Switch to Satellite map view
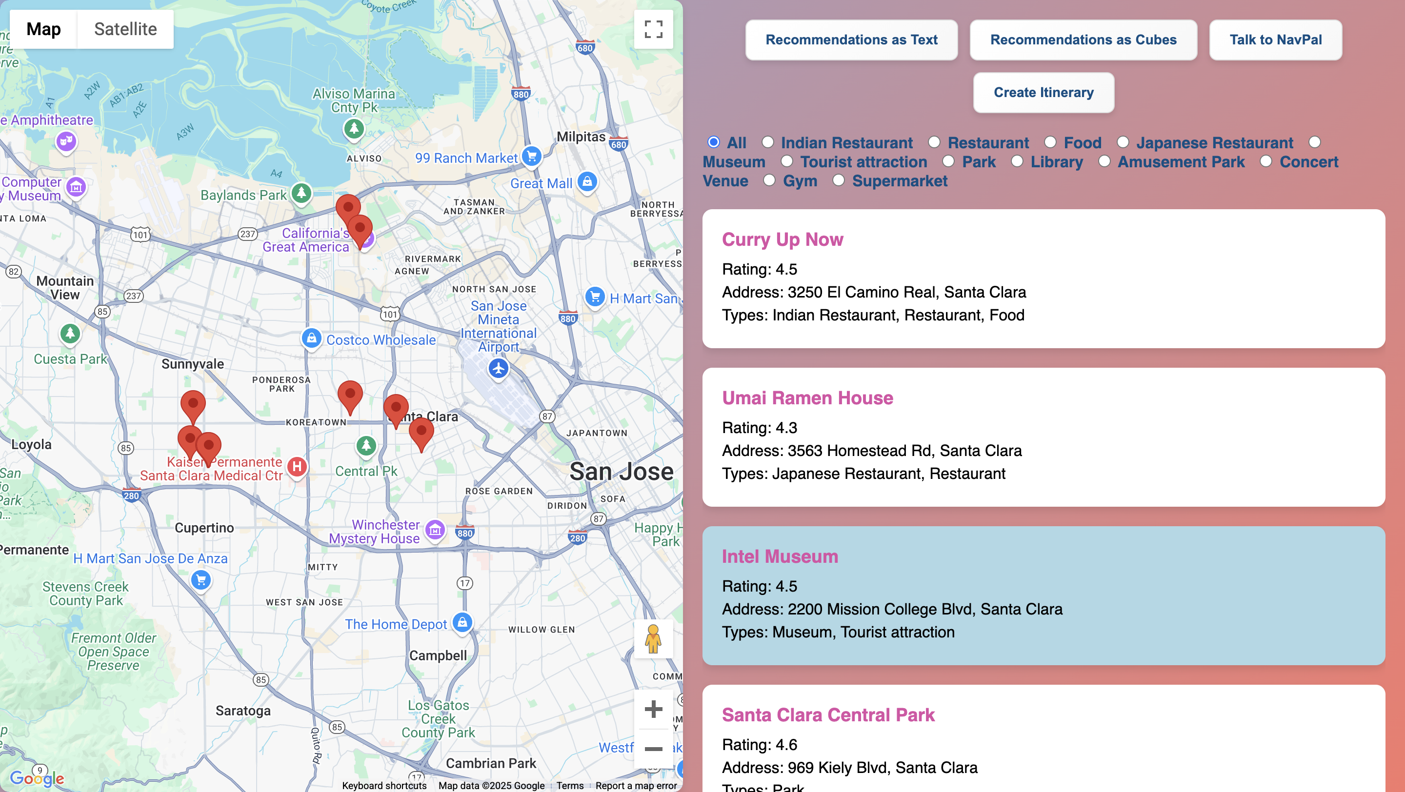1405x792 pixels. [125, 29]
